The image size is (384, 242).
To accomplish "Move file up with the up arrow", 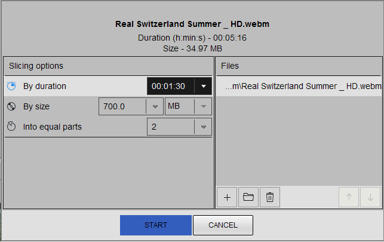I will [349, 197].
